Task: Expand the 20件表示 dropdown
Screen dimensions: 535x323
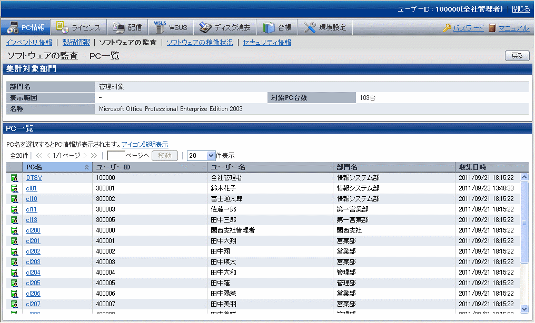Action: point(211,156)
